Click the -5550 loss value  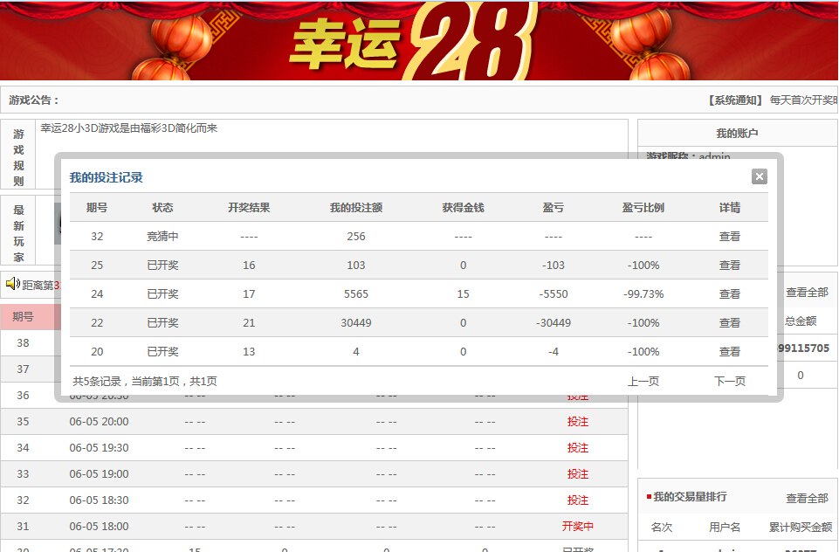click(554, 294)
